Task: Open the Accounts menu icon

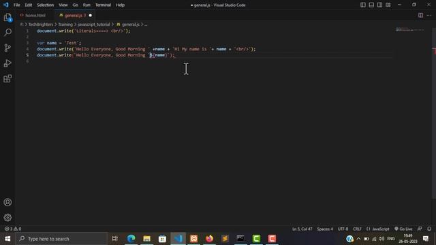Action: [x=7, y=202]
